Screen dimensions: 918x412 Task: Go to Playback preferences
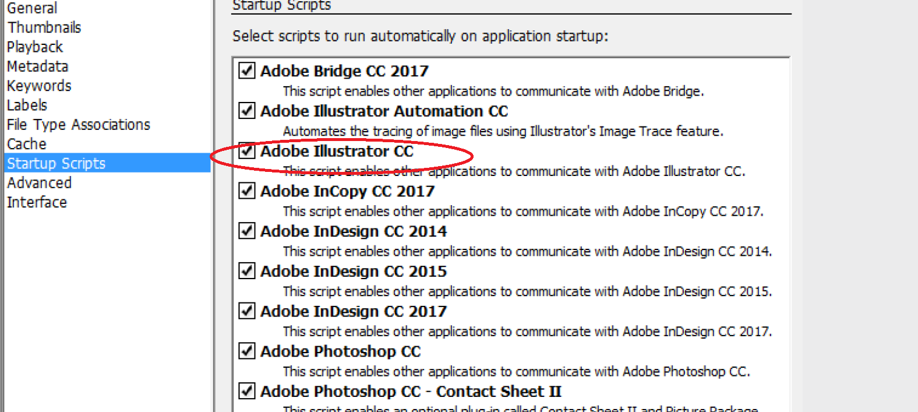35,47
